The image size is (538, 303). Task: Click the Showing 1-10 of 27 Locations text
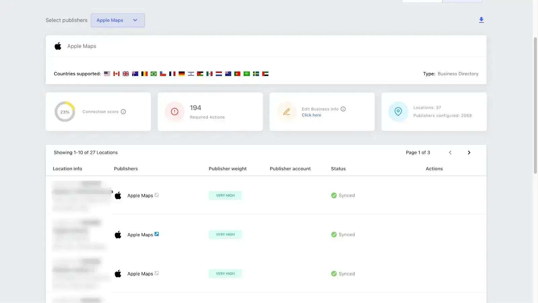click(86, 153)
